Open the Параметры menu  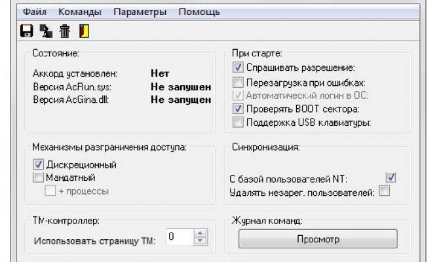pyautogui.click(x=139, y=12)
